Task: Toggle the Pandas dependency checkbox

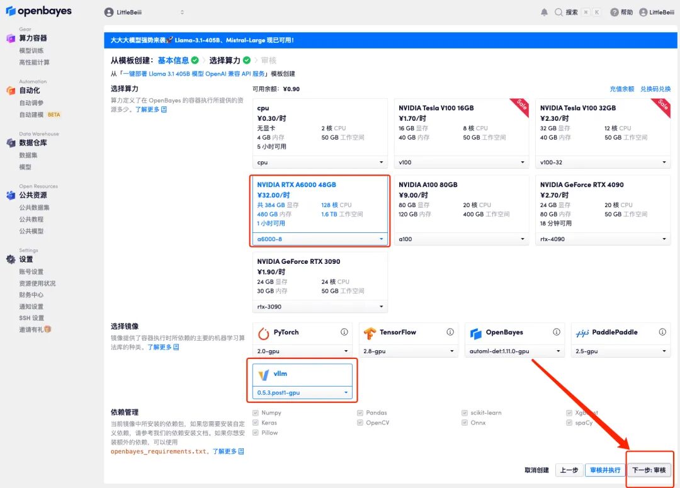Action: point(360,413)
